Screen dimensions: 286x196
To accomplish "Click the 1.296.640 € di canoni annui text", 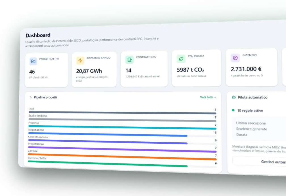I will pyautogui.click(x=142, y=76).
